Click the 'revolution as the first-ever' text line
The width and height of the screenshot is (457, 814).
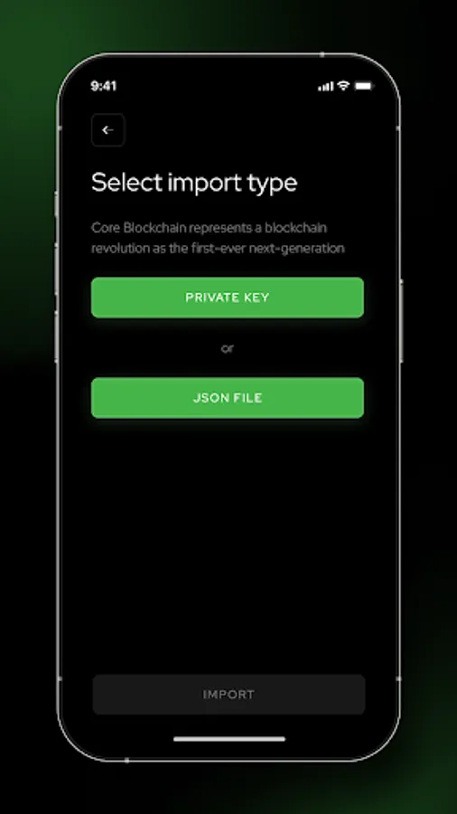coord(218,248)
